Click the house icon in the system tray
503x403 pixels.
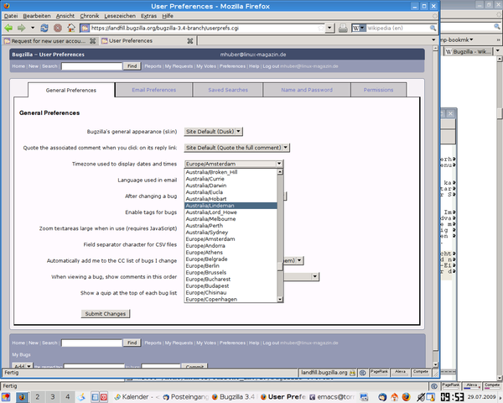point(394,397)
